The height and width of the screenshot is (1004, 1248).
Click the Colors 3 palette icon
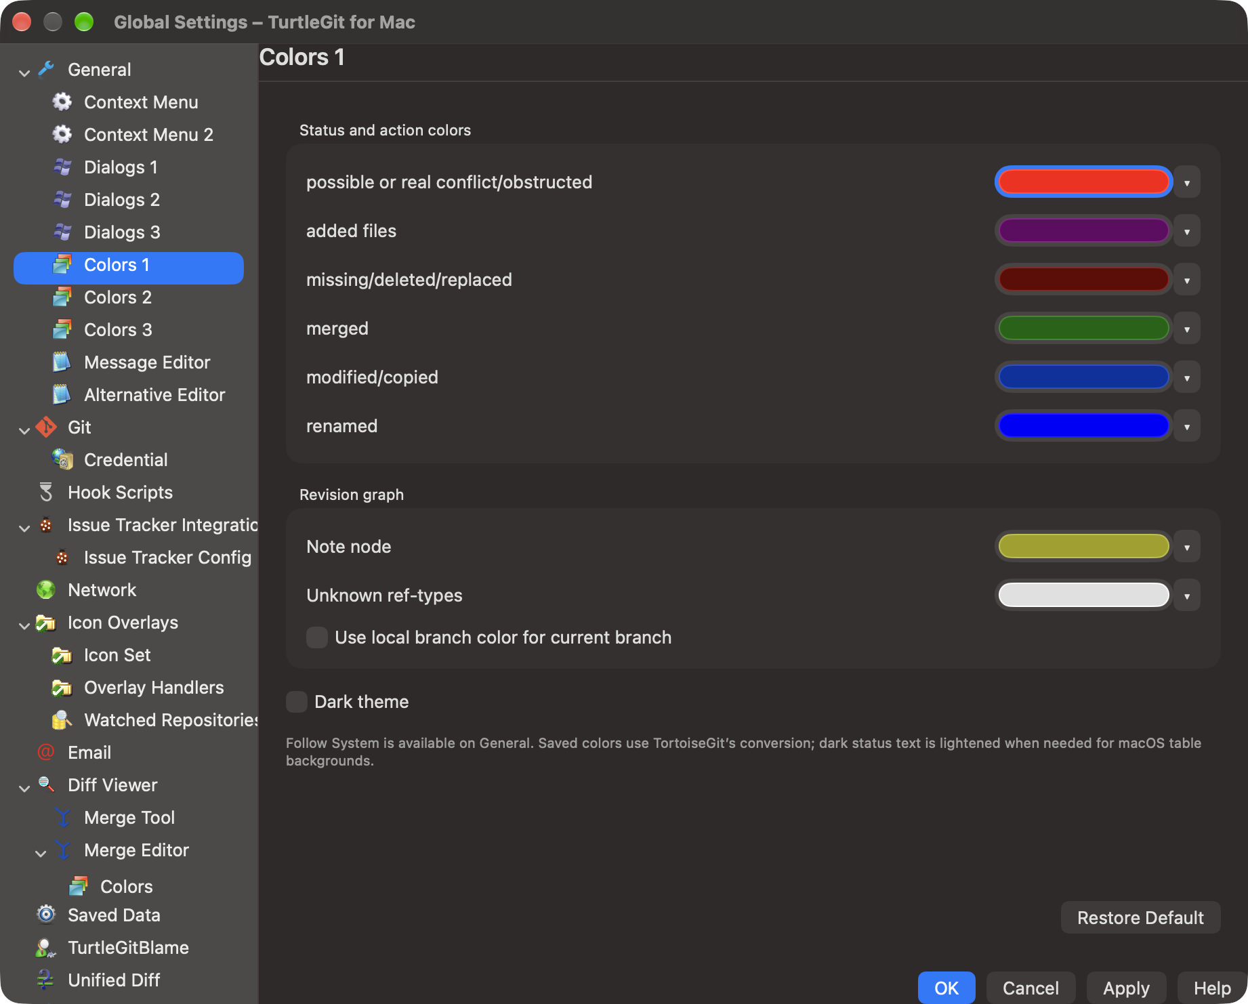(x=62, y=329)
